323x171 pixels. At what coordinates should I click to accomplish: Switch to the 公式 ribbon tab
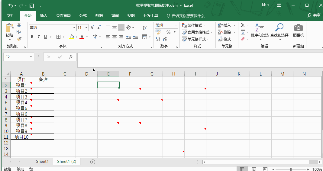click(x=83, y=16)
